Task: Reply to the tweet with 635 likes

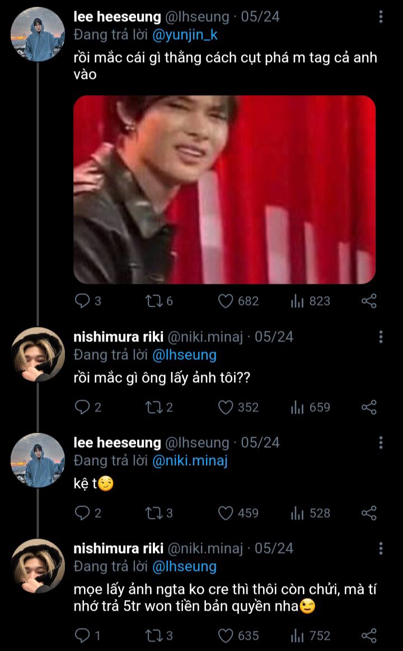Action: (x=82, y=635)
